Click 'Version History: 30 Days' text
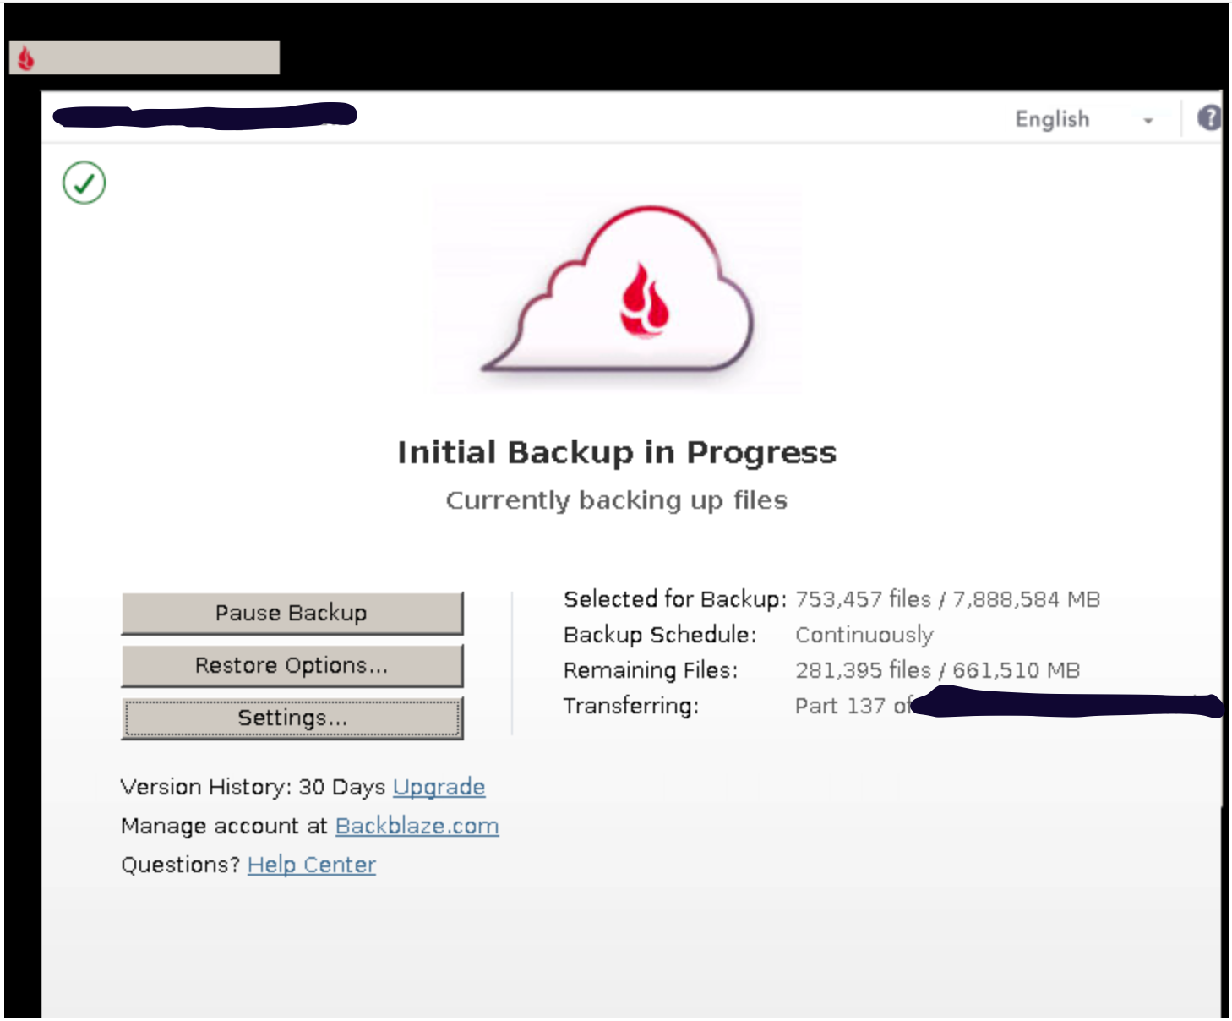This screenshot has height=1021, width=1232. tap(253, 787)
